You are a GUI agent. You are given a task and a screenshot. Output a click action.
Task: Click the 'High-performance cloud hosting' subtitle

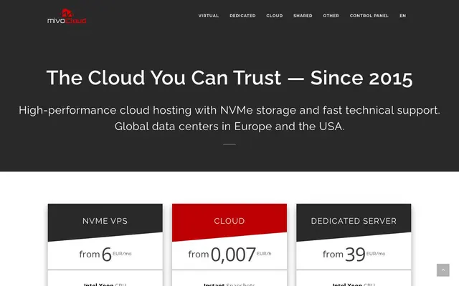click(229, 110)
